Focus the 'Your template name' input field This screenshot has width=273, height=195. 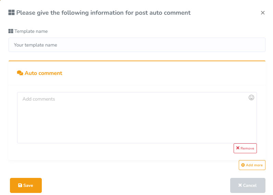pyautogui.click(x=137, y=45)
